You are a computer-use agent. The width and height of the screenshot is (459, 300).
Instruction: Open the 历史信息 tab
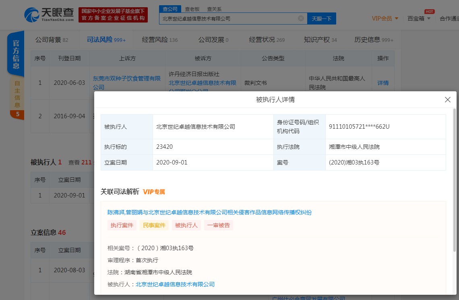[374, 40]
